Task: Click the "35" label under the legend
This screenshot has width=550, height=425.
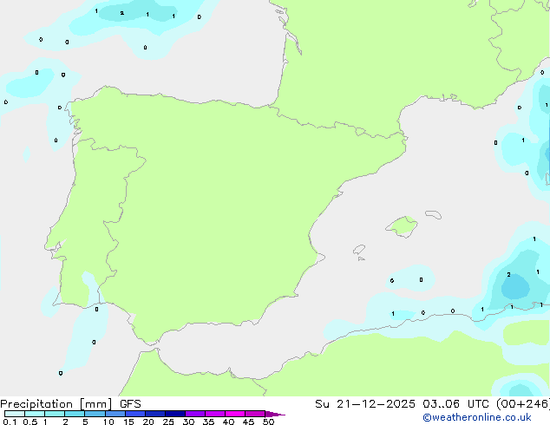Action: (208, 422)
